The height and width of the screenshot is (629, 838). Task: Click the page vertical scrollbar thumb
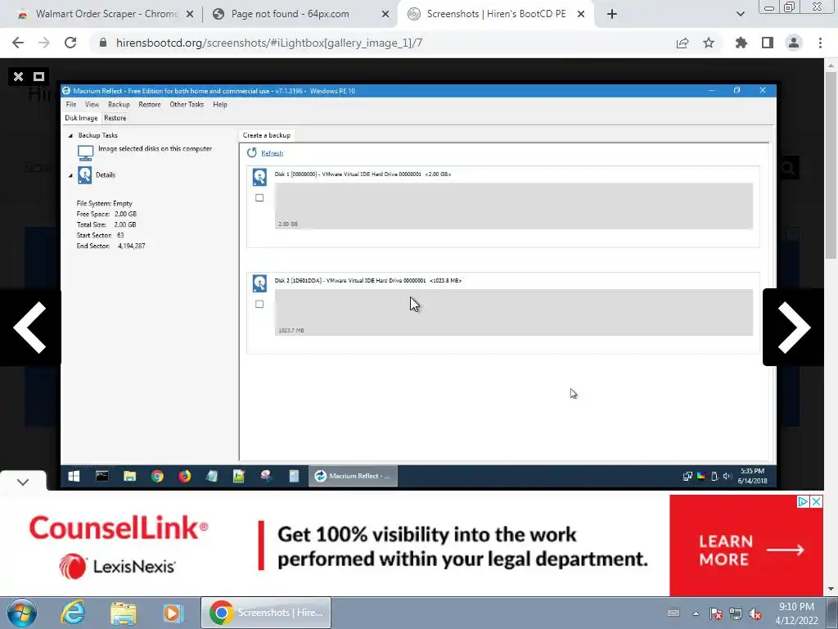831,165
